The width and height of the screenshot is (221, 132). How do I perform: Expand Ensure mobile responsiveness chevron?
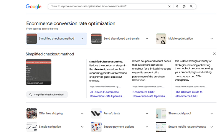(212, 127)
